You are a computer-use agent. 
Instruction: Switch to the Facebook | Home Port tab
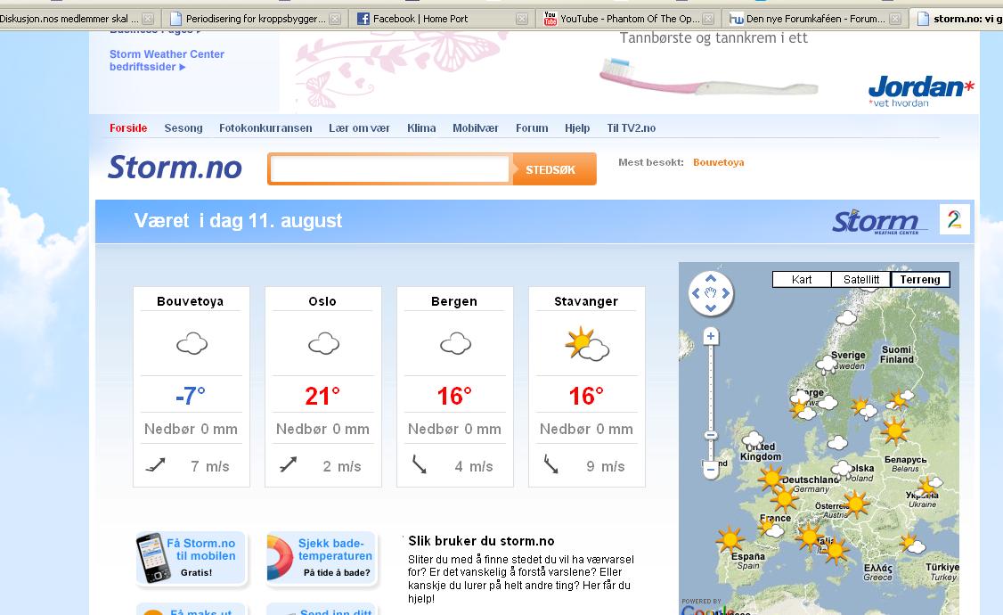(x=441, y=19)
